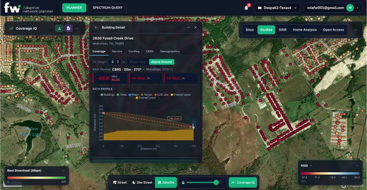This screenshot has width=367, height=190.
Task: Switch basemap to Satellite
Action: (166, 182)
